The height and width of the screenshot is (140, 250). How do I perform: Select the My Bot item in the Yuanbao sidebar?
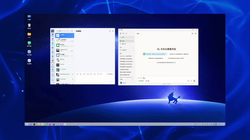pos(127,44)
